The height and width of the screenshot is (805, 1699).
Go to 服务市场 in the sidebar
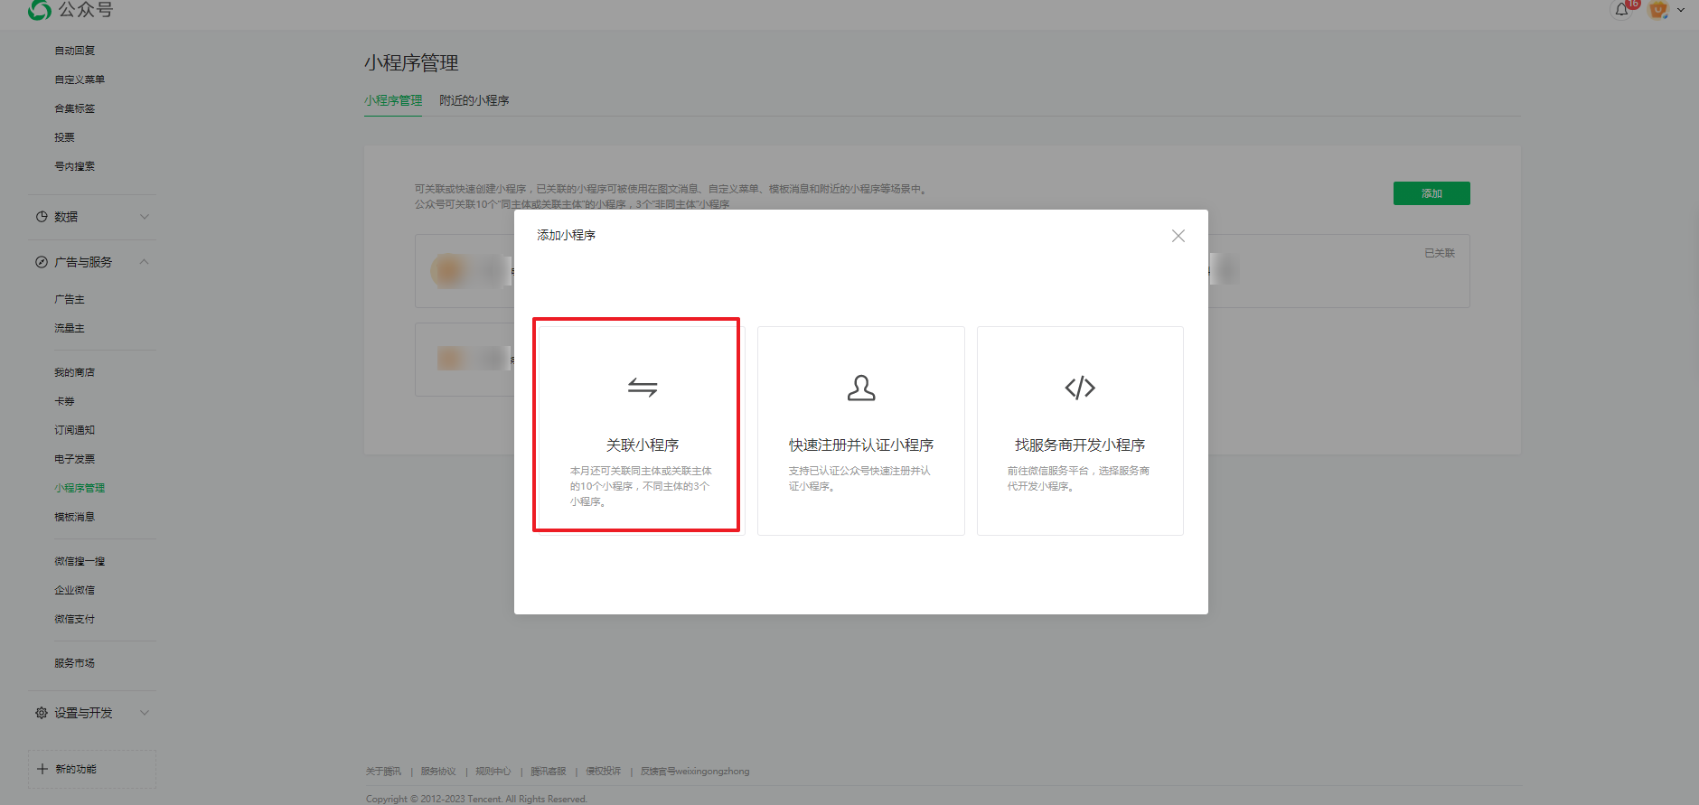pos(74,663)
